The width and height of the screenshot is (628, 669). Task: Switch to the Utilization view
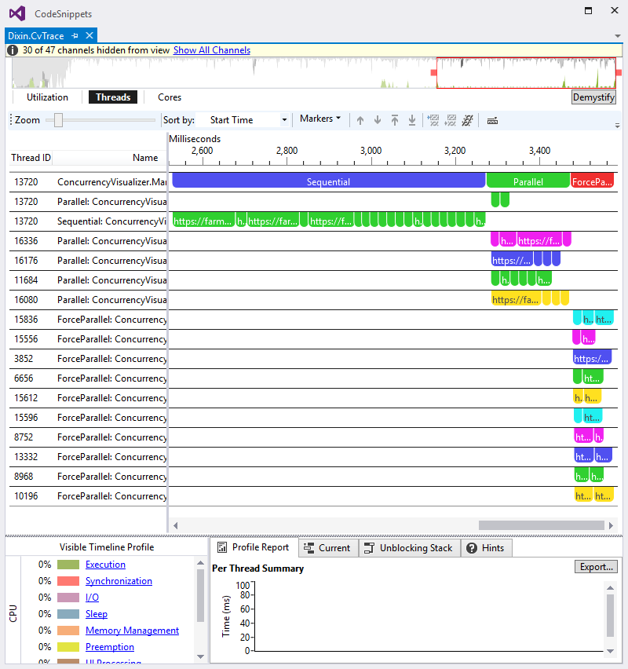(x=47, y=97)
